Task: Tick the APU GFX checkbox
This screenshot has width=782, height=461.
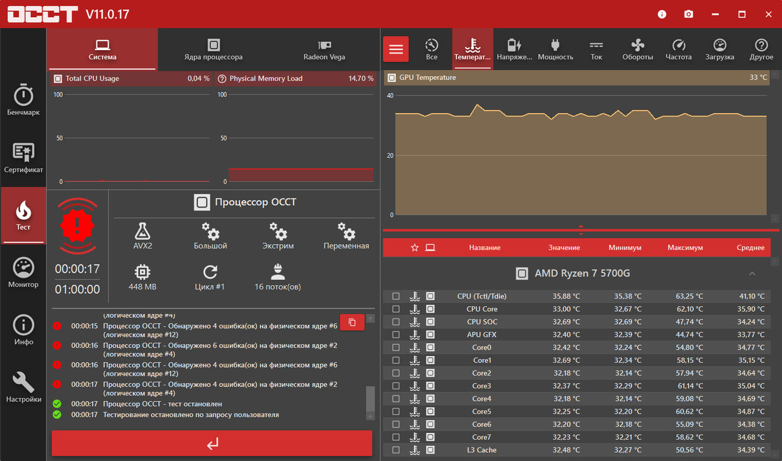Action: tap(396, 335)
